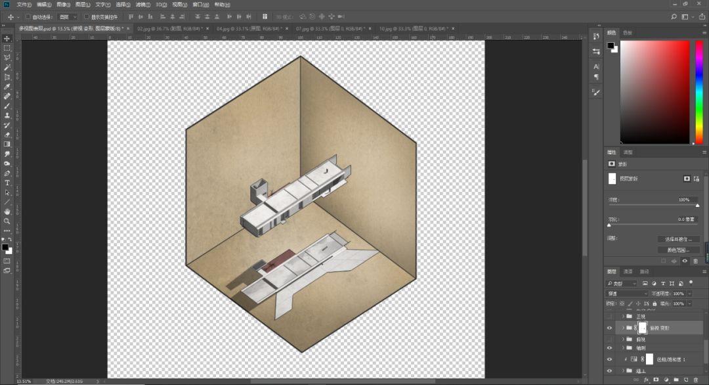Viewport: 709px width, 385px height.
Task: Expand the 俯视 layer group
Action: click(x=623, y=339)
